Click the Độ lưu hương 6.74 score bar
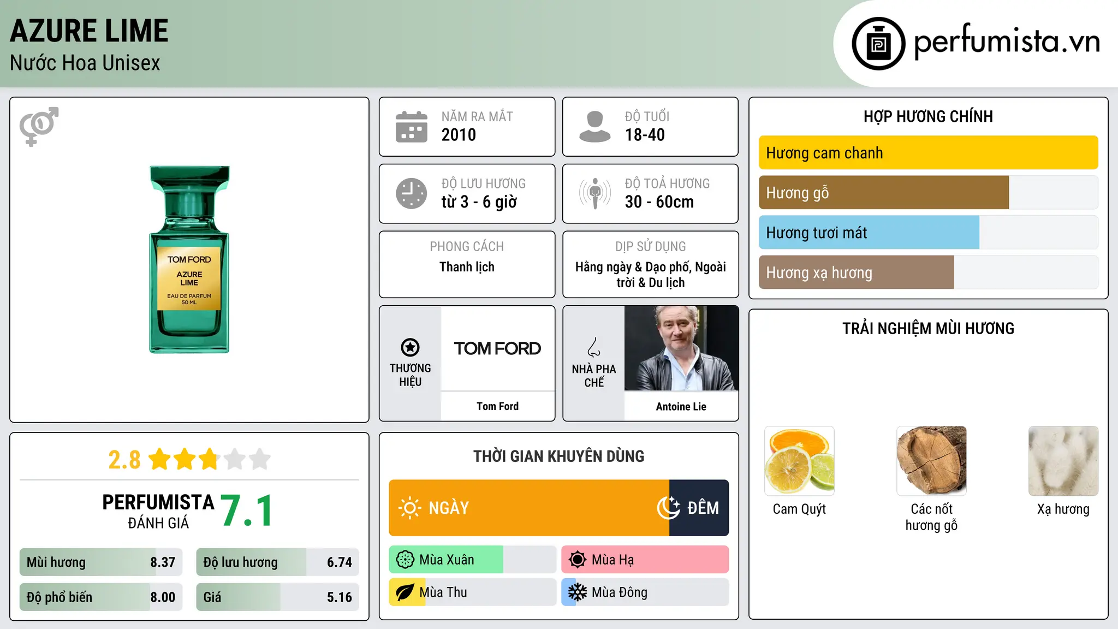Image resolution: width=1118 pixels, height=629 pixels. click(x=277, y=562)
